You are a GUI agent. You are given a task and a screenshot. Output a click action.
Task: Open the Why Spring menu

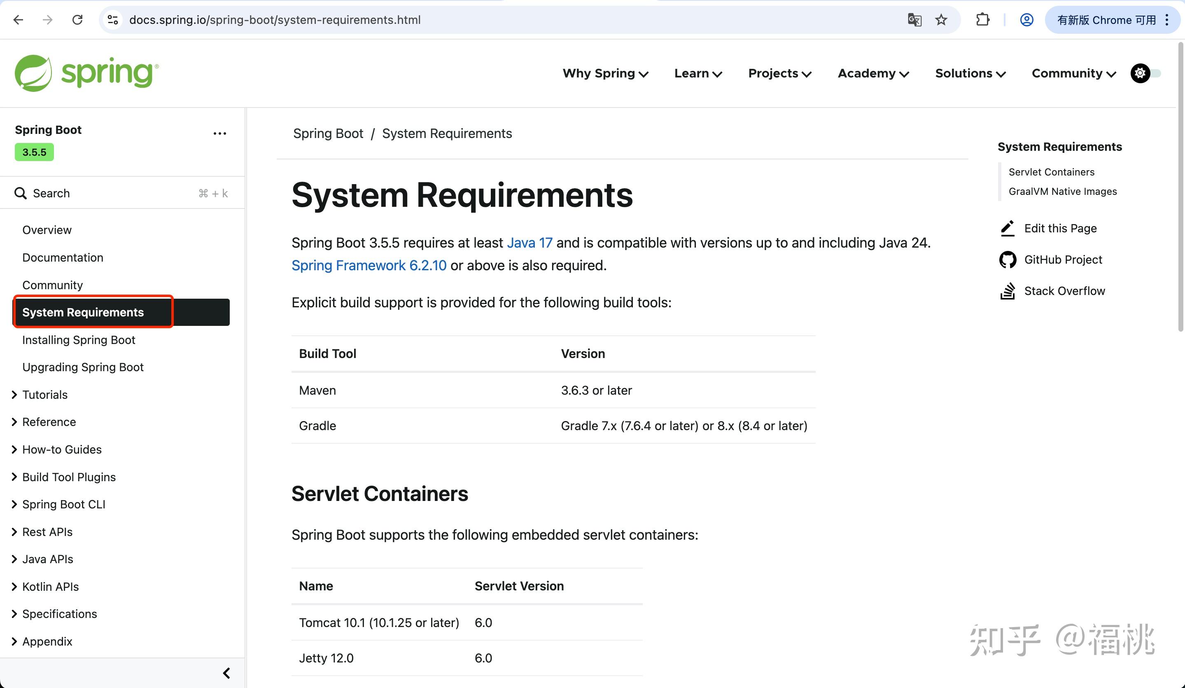click(x=605, y=73)
